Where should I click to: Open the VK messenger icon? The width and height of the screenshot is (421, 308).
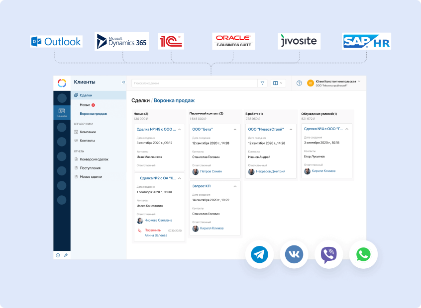tap(294, 254)
